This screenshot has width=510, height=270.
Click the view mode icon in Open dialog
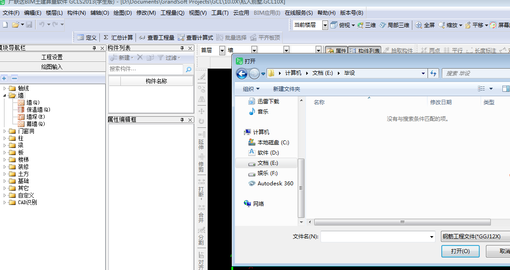[x=482, y=89]
